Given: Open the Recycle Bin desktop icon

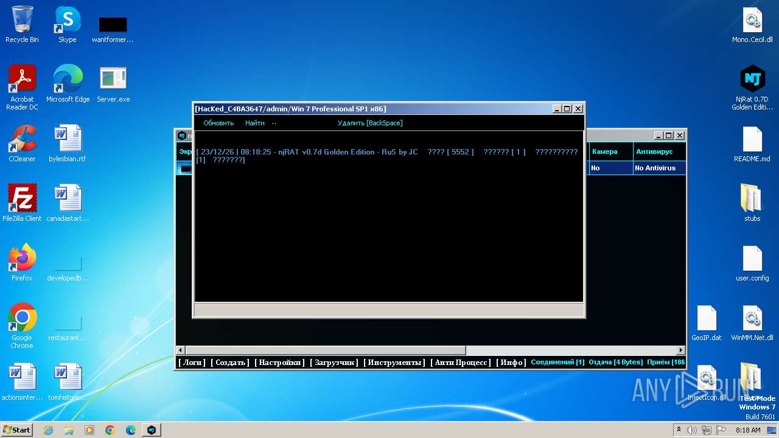Looking at the screenshot, I should pos(22,24).
